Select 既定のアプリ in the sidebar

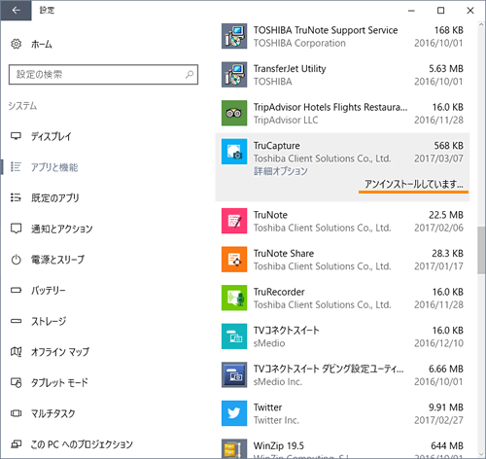coord(55,198)
